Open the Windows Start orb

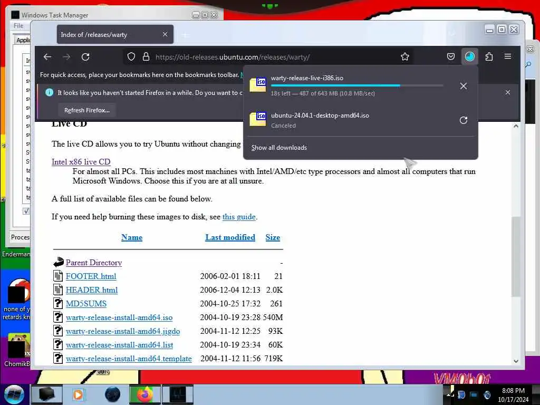14,394
